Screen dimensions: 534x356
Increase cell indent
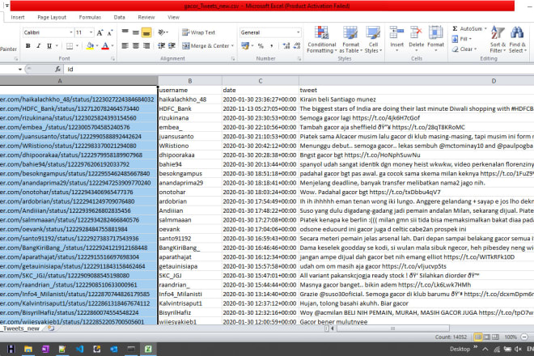tap(172, 45)
